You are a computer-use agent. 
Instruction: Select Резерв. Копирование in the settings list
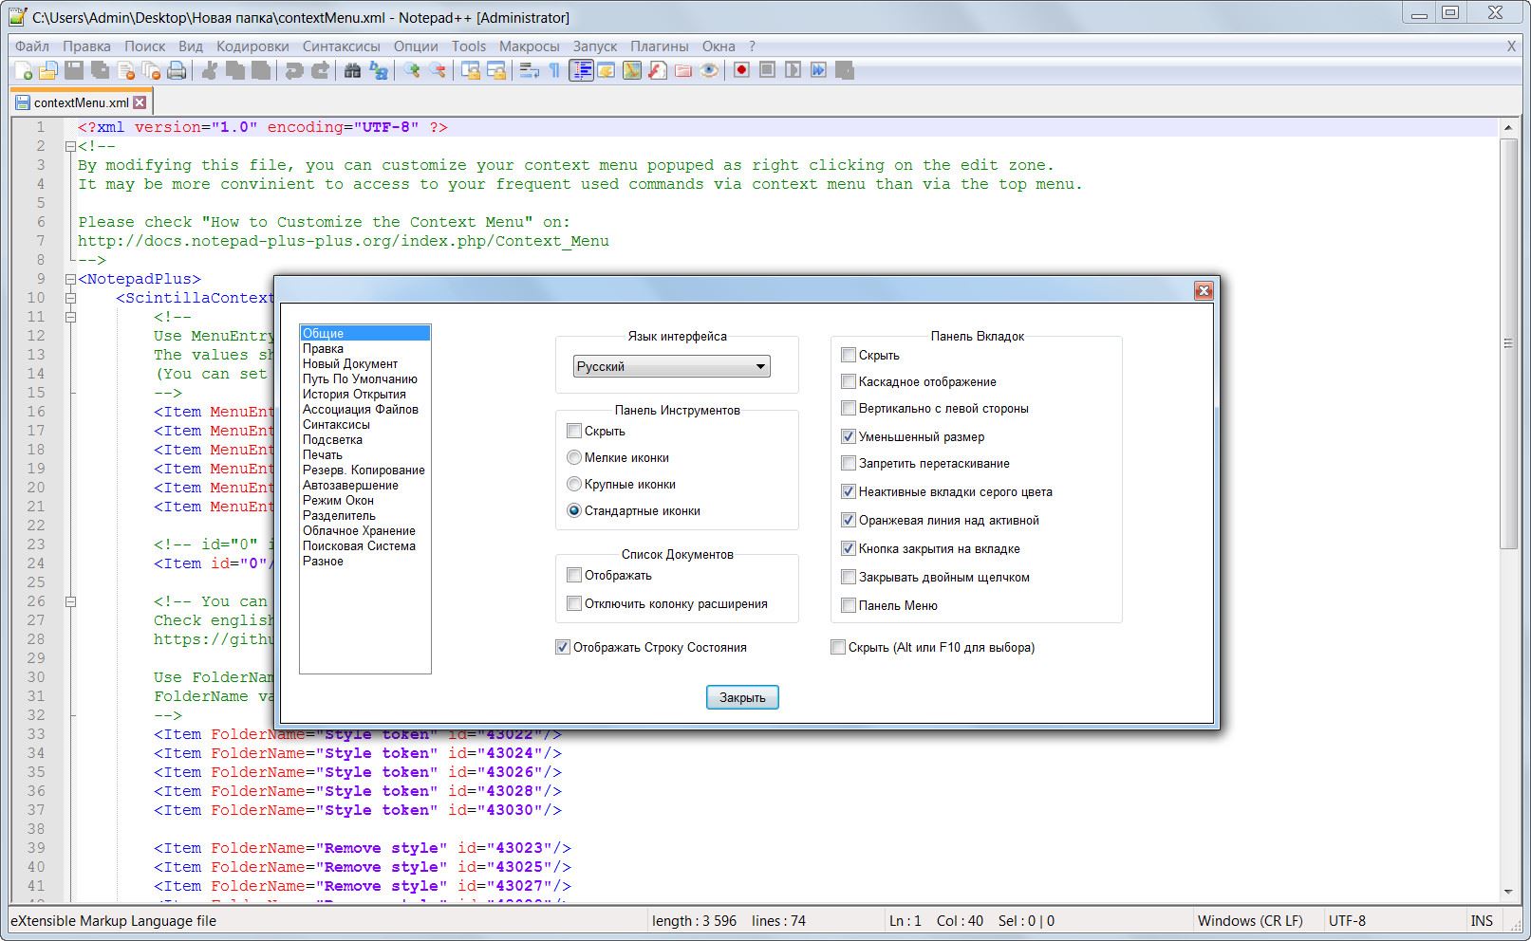click(364, 470)
